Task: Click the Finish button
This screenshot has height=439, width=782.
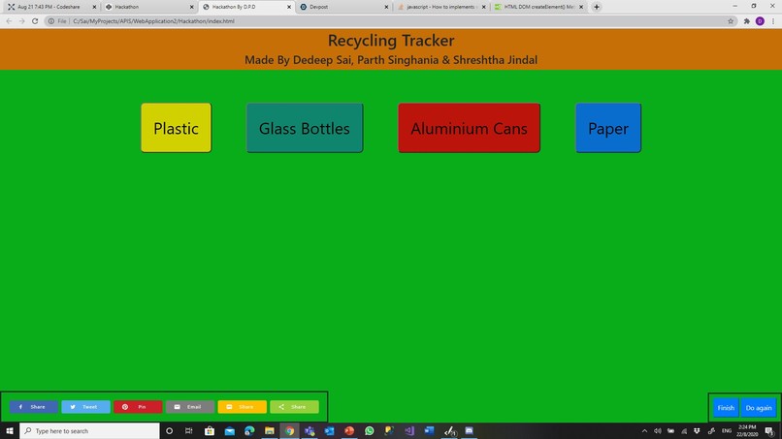Action: (726, 408)
